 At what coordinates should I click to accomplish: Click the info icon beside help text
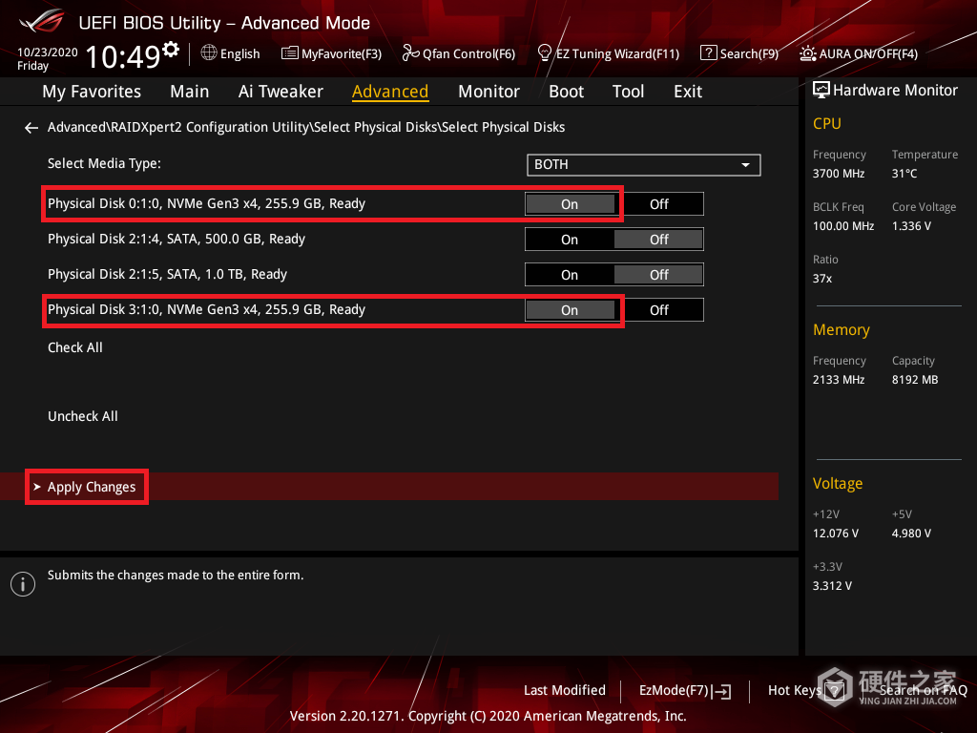(x=23, y=584)
